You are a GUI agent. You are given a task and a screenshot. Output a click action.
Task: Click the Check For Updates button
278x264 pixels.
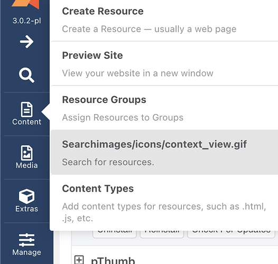click(231, 234)
